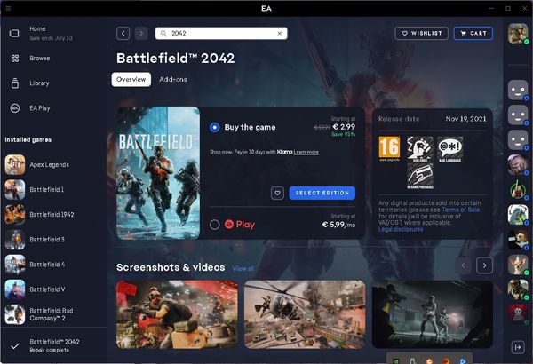Open Battlefield 1 from installed games
The image size is (533, 364).
click(x=53, y=190)
